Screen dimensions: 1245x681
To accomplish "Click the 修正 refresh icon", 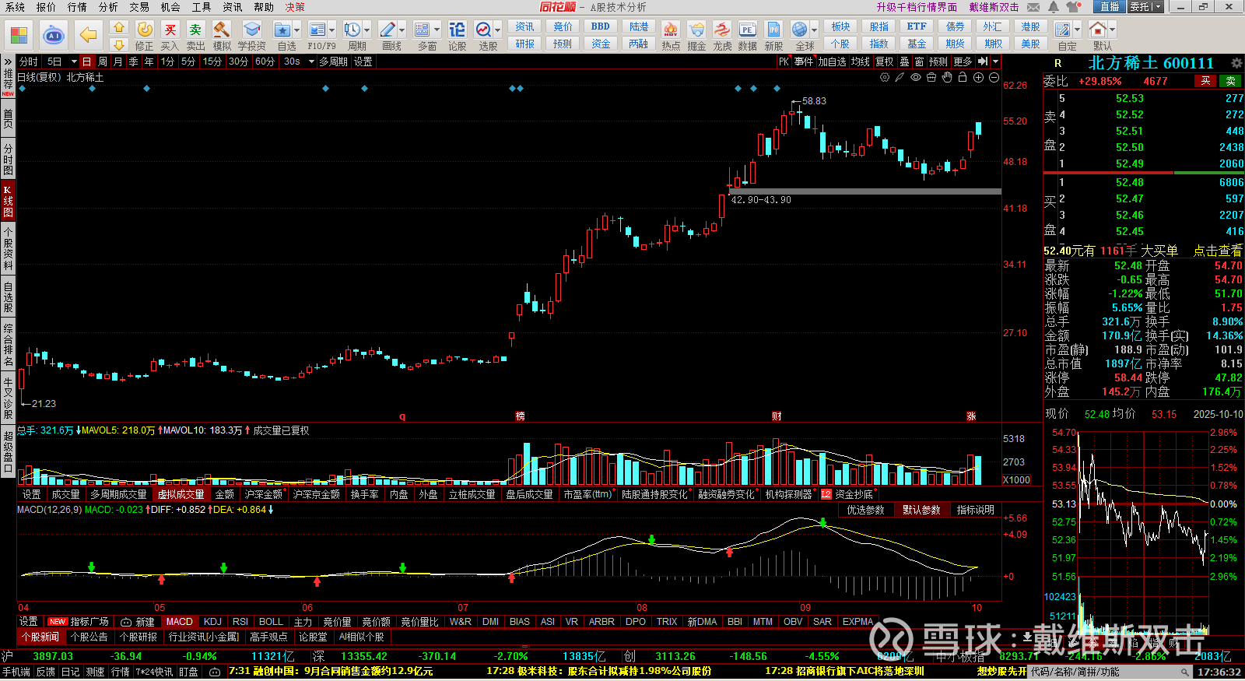I will [145, 30].
